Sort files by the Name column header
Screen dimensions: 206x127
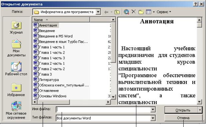pos(61,20)
